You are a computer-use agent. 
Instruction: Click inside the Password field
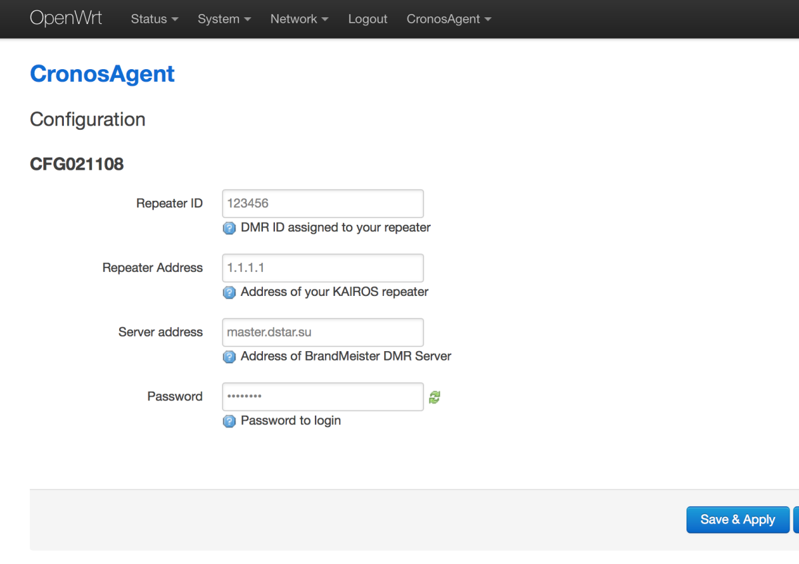click(323, 396)
